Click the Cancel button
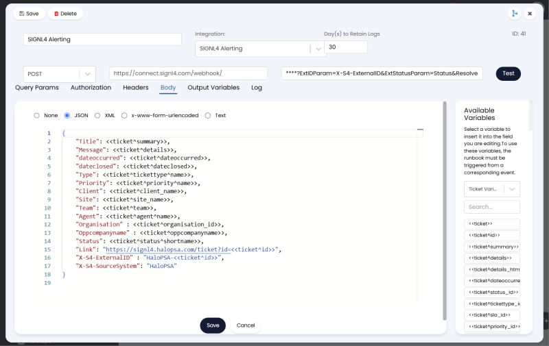The image size is (549, 346). point(246,325)
